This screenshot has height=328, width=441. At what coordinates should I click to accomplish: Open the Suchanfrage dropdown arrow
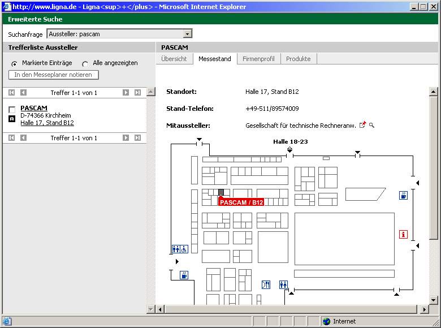(x=187, y=34)
